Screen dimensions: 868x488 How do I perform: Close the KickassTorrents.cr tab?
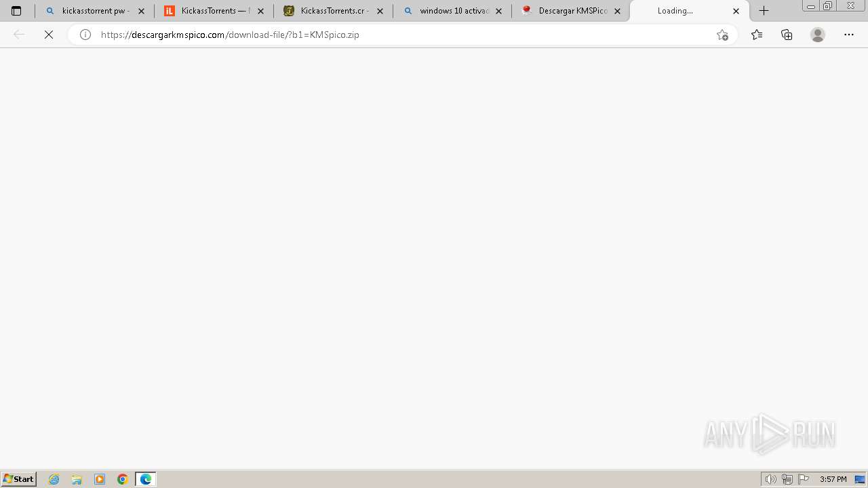[x=380, y=12]
